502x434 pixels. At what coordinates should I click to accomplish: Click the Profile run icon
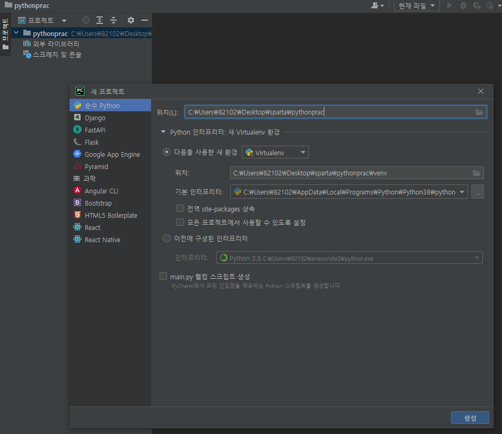coord(490,5)
